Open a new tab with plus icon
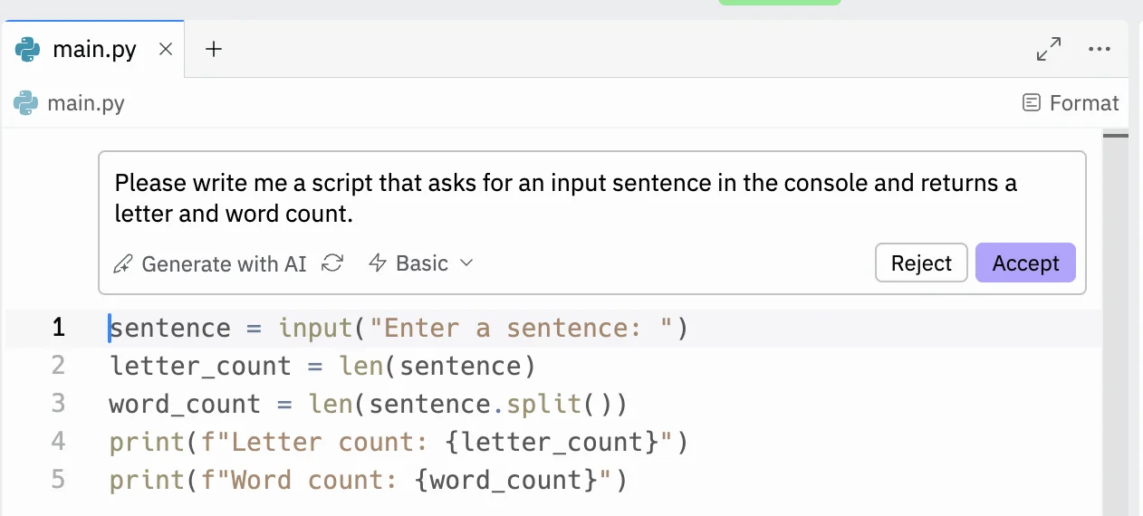 214,49
